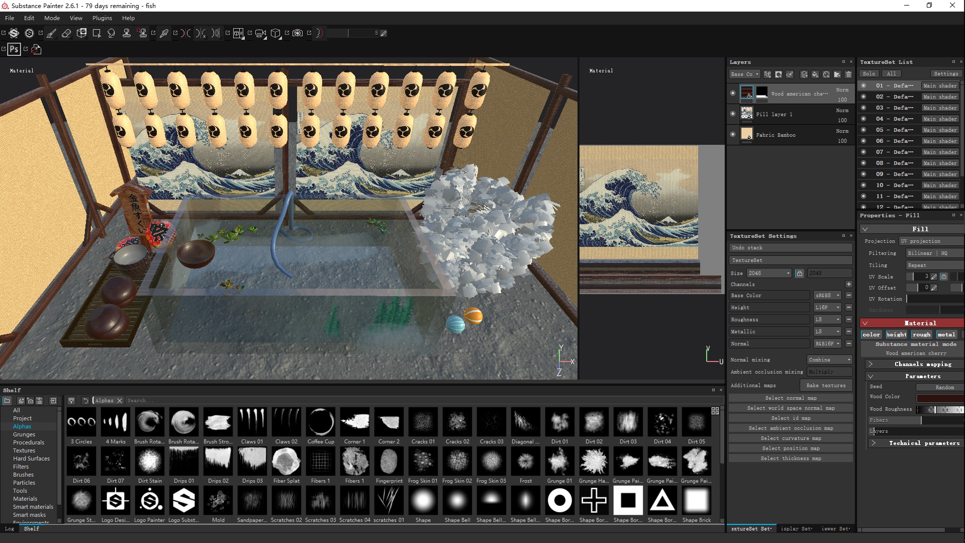Select the Material picker eyedropper tool
The width and height of the screenshot is (965, 543).
(x=164, y=33)
